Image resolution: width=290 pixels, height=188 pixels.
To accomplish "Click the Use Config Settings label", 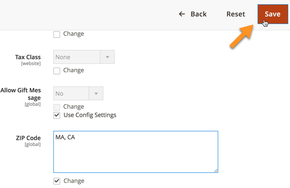I will click(90, 115).
